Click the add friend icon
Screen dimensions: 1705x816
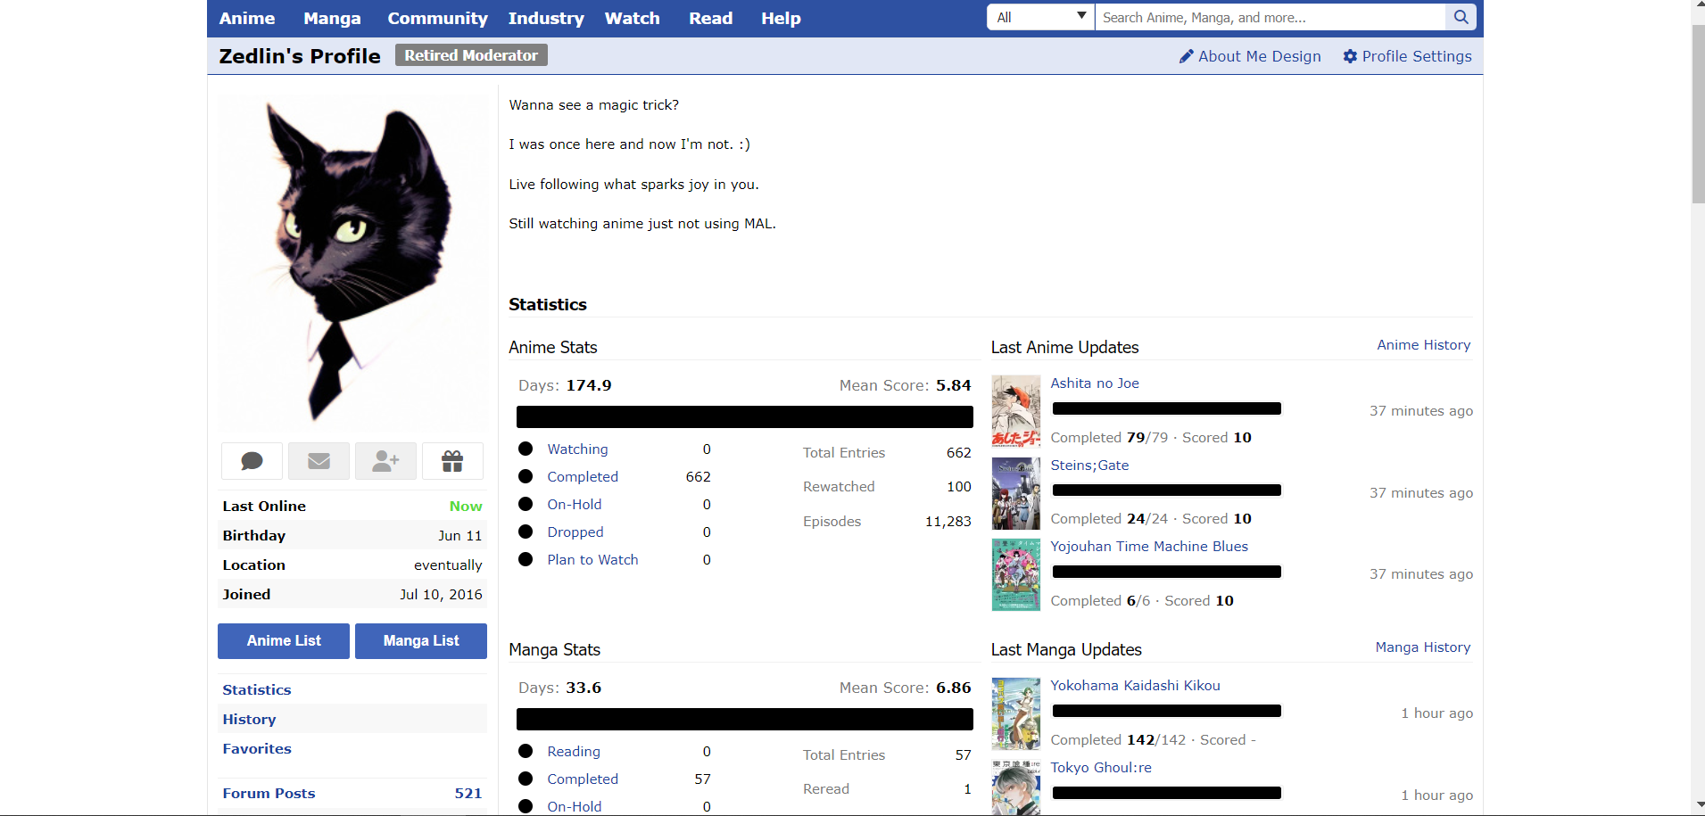(x=385, y=461)
